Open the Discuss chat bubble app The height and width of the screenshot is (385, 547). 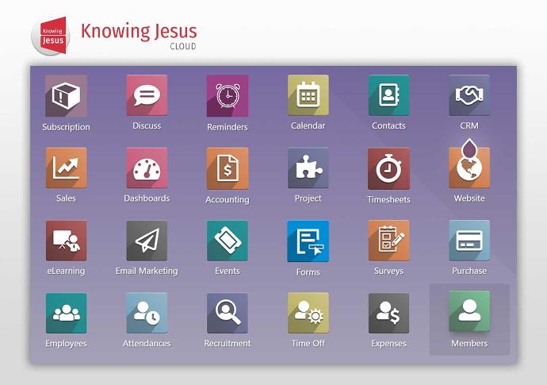pos(147,95)
